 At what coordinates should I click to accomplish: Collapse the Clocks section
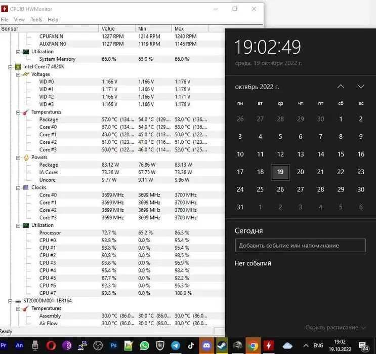coord(18,188)
